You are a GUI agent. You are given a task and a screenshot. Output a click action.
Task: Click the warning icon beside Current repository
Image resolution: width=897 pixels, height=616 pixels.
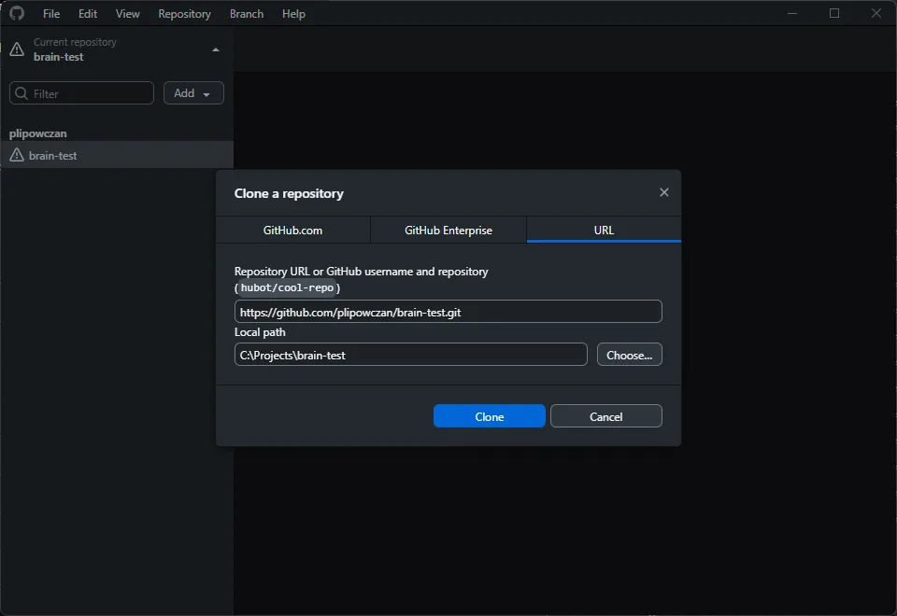[17, 49]
